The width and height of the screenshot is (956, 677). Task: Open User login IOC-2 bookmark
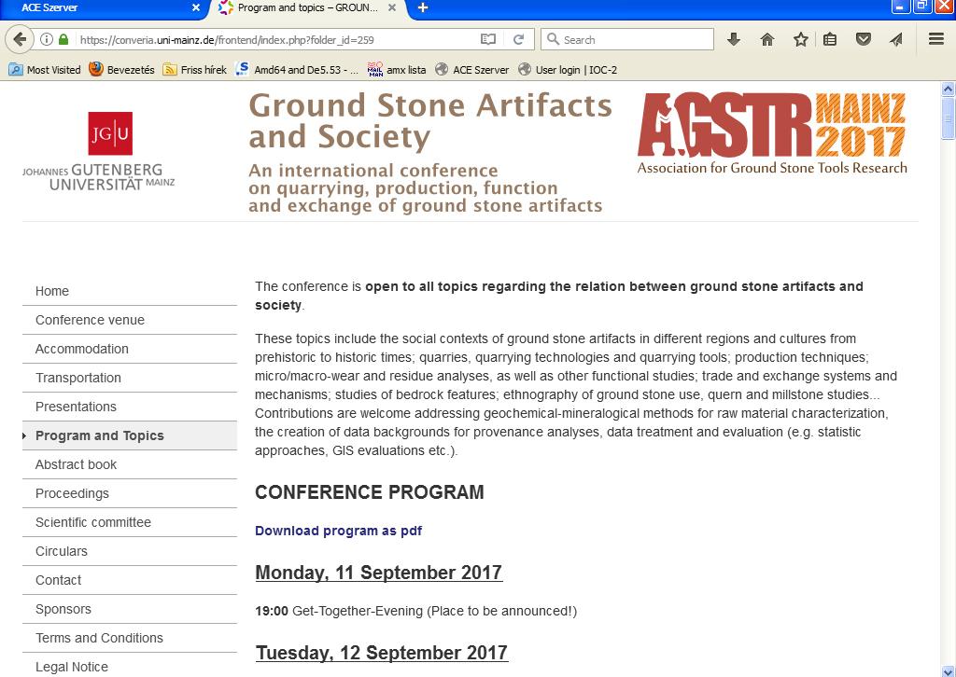click(568, 69)
